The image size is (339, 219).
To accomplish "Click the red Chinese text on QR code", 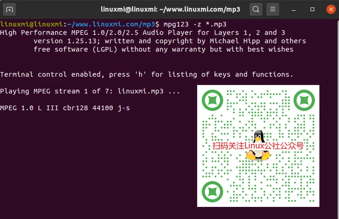I will [x=258, y=146].
